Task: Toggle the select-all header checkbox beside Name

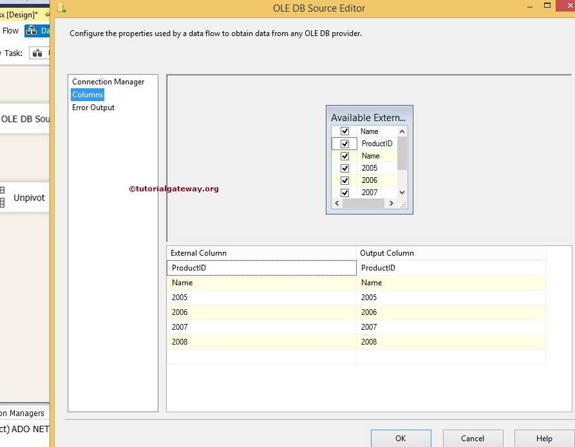Action: point(344,131)
